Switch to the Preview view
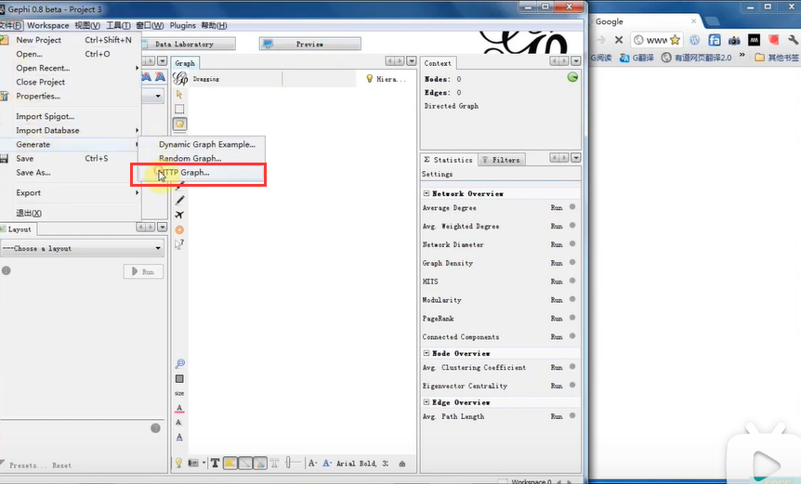The width and height of the screenshot is (801, 484). [309, 44]
